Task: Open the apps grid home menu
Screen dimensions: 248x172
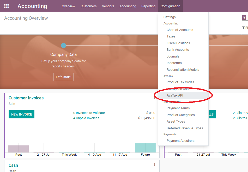Action: pos(7,6)
